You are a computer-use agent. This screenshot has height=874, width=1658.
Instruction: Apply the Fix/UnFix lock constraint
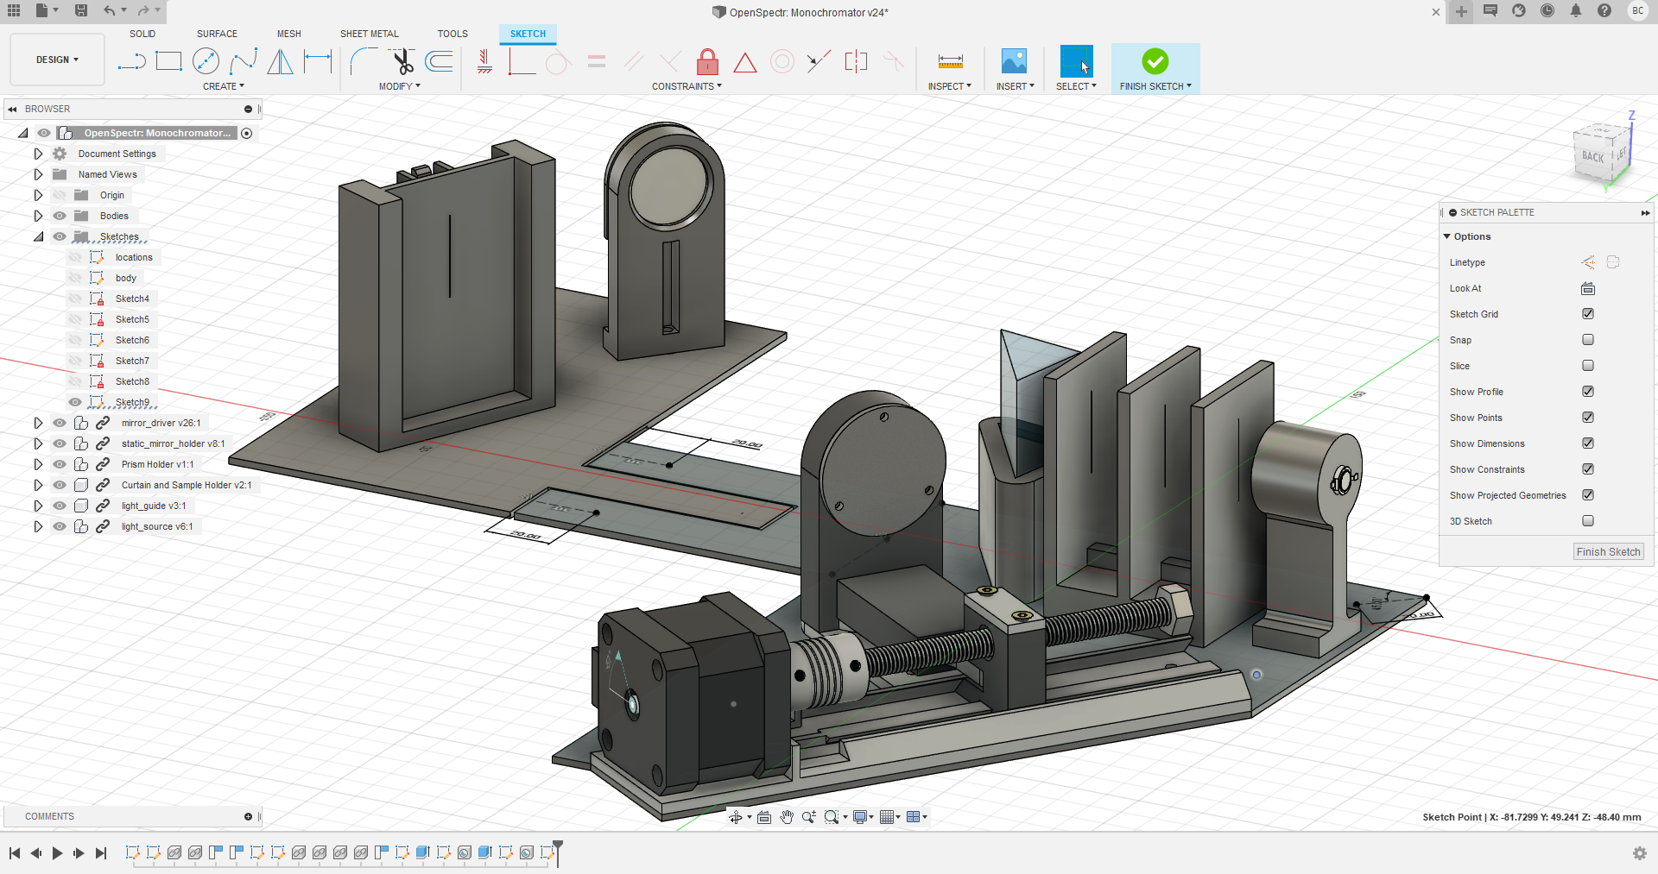707,61
